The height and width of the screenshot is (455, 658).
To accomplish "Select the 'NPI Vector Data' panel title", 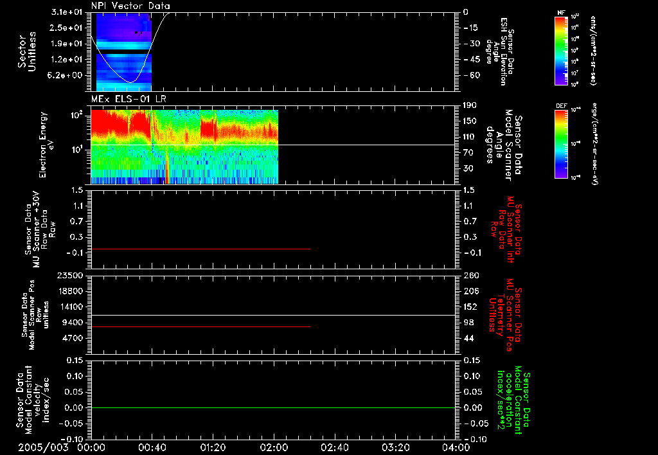I will 130,6.
